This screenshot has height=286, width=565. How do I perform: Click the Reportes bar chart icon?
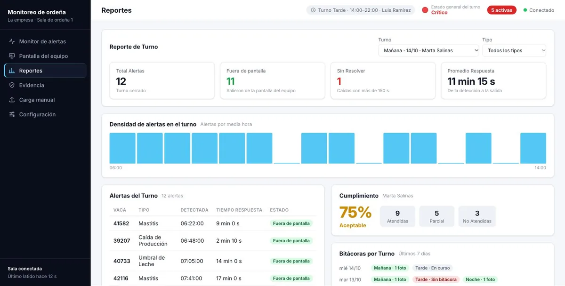pos(12,71)
